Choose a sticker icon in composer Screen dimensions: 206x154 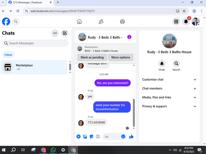[91, 137]
